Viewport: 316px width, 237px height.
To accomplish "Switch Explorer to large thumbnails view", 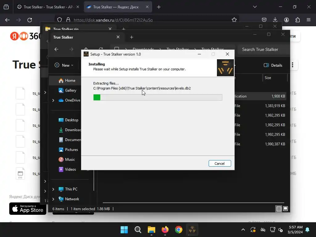I will coord(285,209).
